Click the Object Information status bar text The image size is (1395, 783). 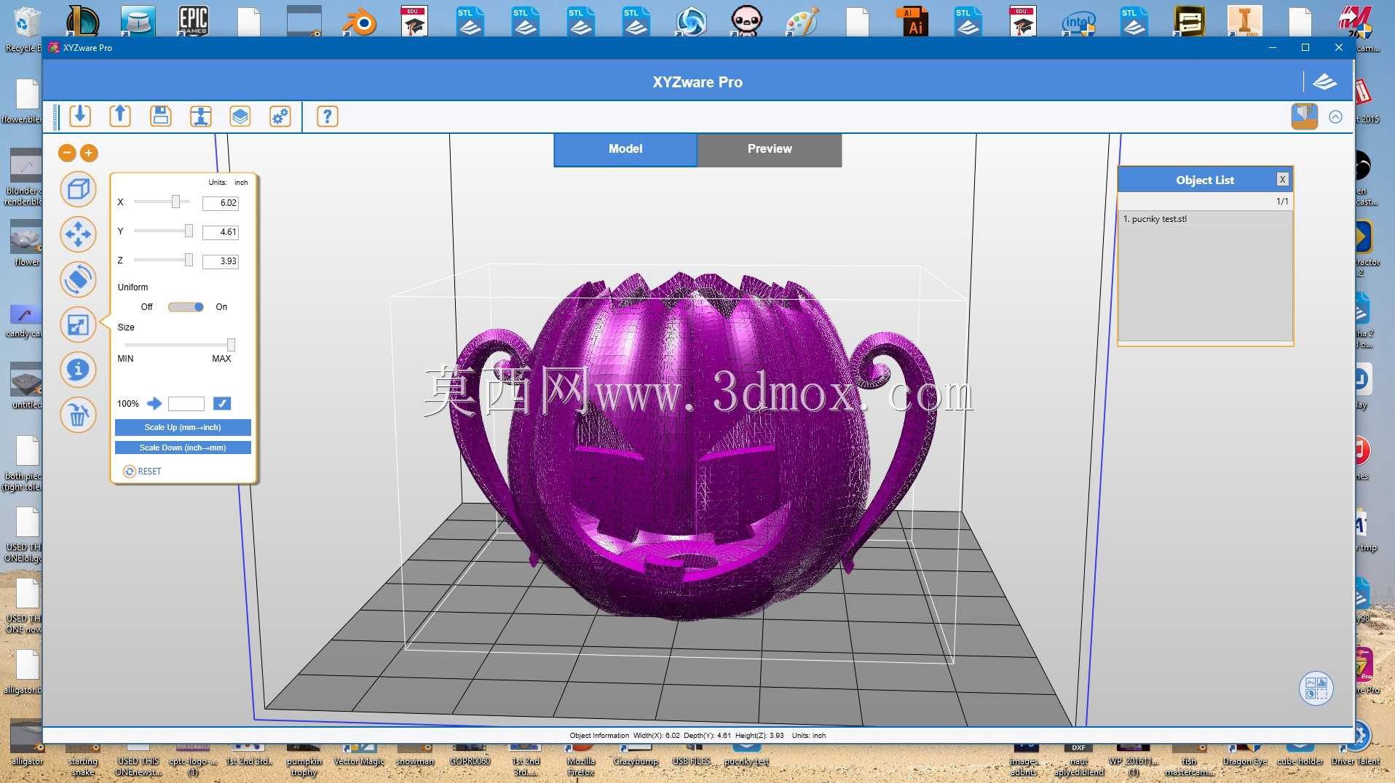[697, 736]
